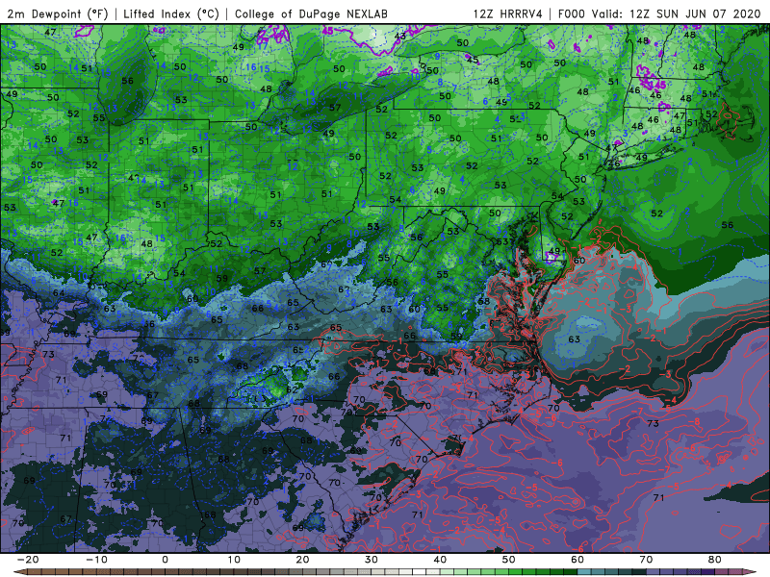Viewport: 770px width, 577px height.
Task: Click the 80 label on the color scale
Action: [x=715, y=560]
